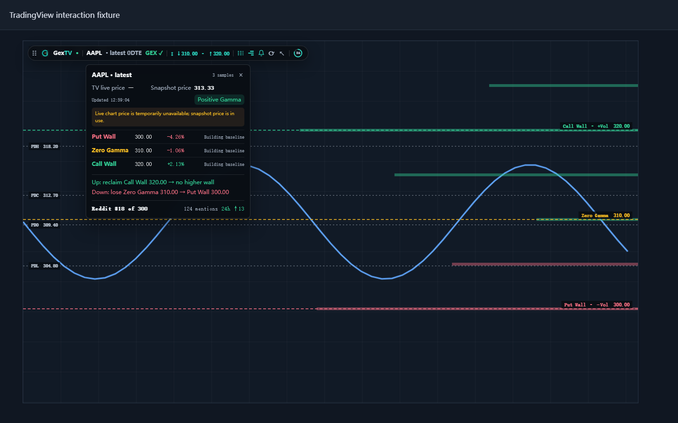Click the Zero Gamma 310.00 chart label
This screenshot has height=423, width=678.
point(605,215)
